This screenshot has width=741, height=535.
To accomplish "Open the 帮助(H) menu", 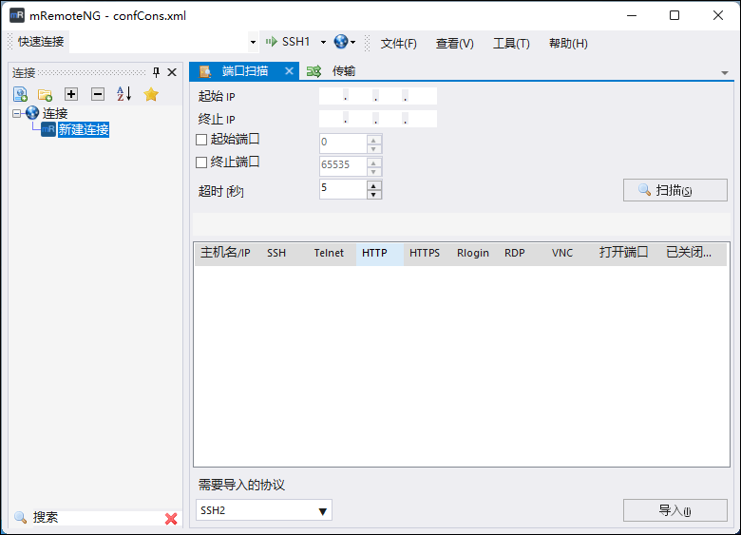I will click(568, 44).
